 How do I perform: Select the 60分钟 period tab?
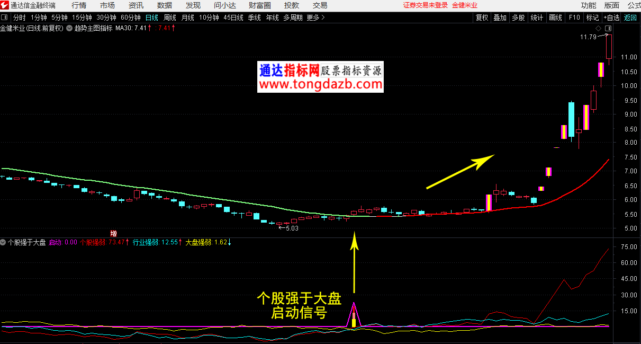(131, 17)
